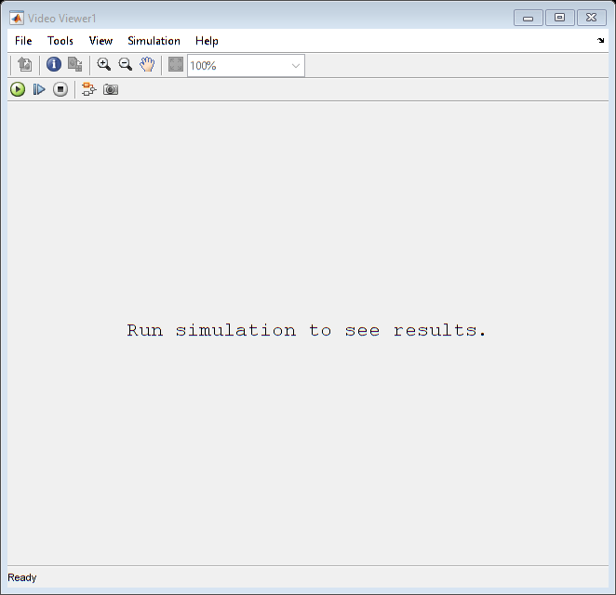Image resolution: width=616 pixels, height=595 pixels.
Task: Step forward the simulation
Action: click(x=39, y=89)
